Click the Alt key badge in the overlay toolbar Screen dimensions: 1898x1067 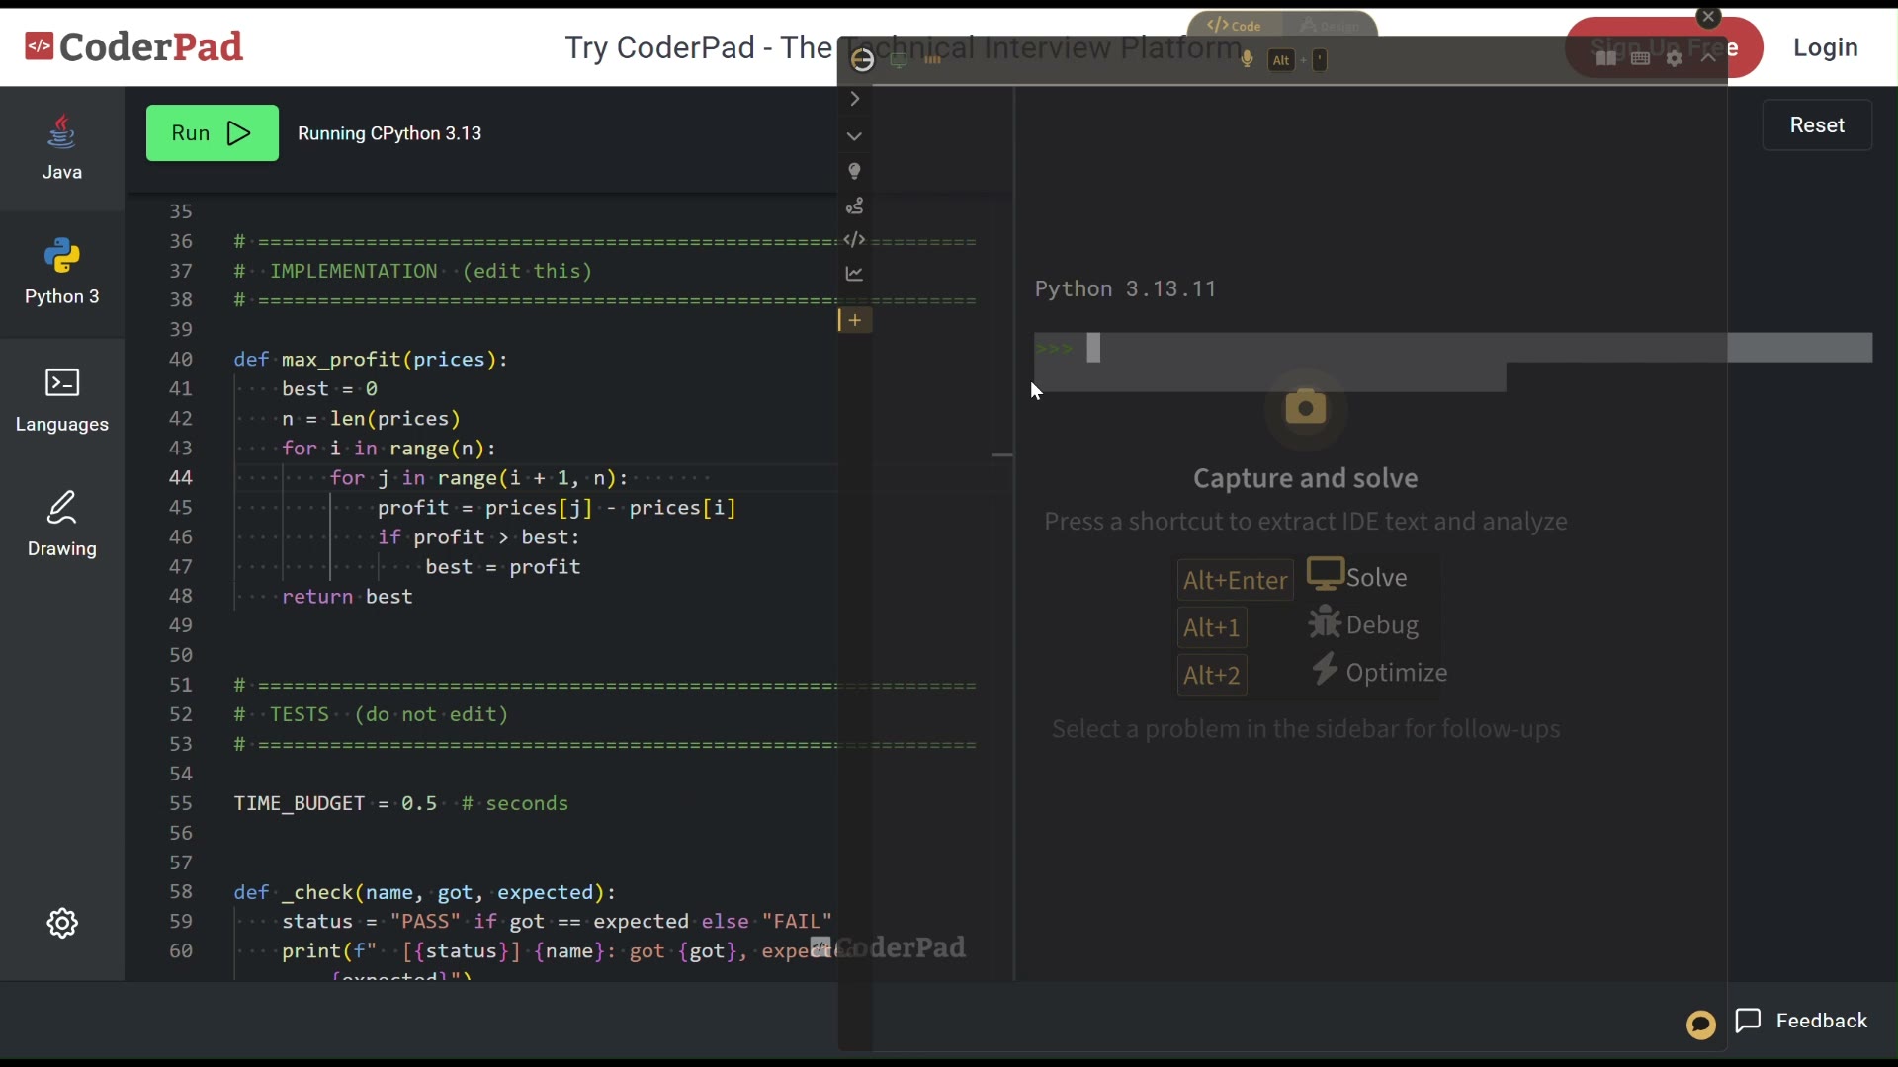pyautogui.click(x=1281, y=60)
